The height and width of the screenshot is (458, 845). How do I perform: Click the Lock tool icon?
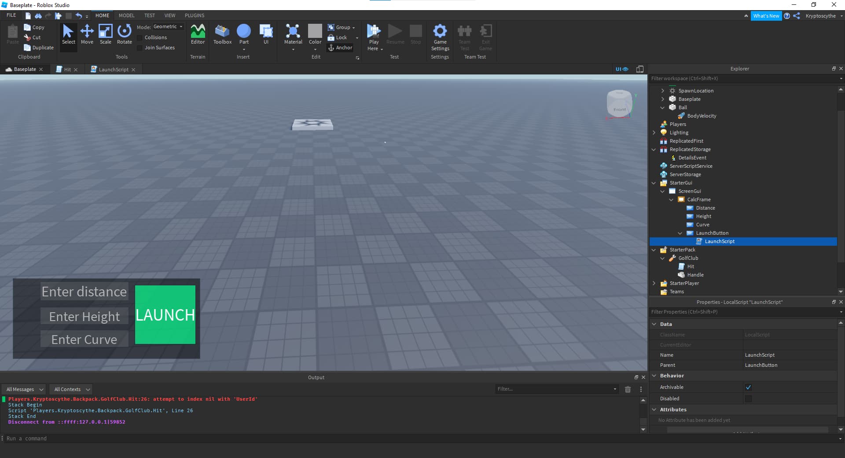click(x=331, y=37)
